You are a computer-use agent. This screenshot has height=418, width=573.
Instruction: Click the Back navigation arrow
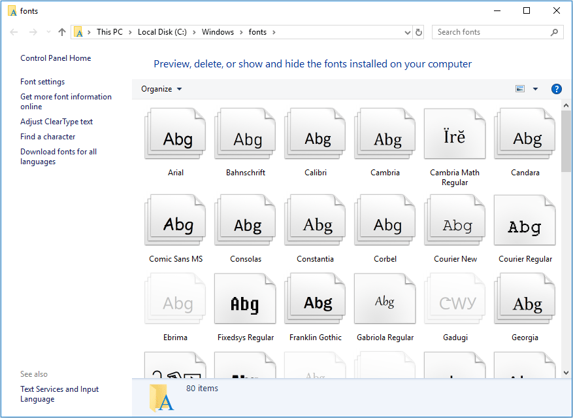[14, 32]
